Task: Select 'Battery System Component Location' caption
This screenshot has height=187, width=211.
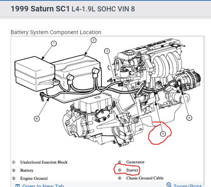Action: [x=56, y=32]
